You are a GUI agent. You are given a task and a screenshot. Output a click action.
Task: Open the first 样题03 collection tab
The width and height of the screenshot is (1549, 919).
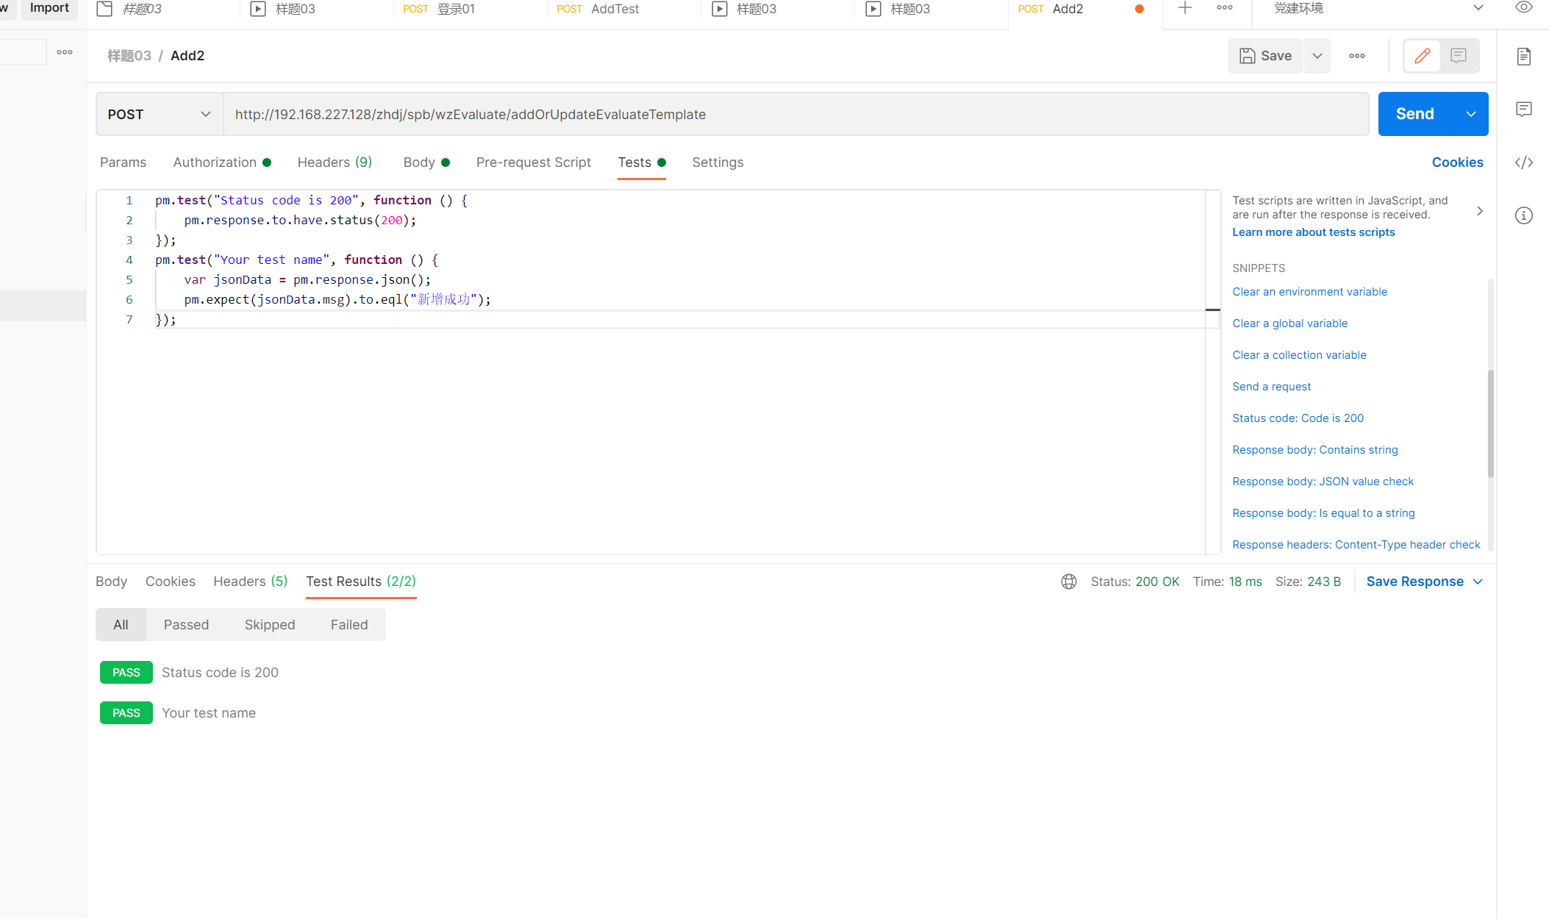pos(162,9)
